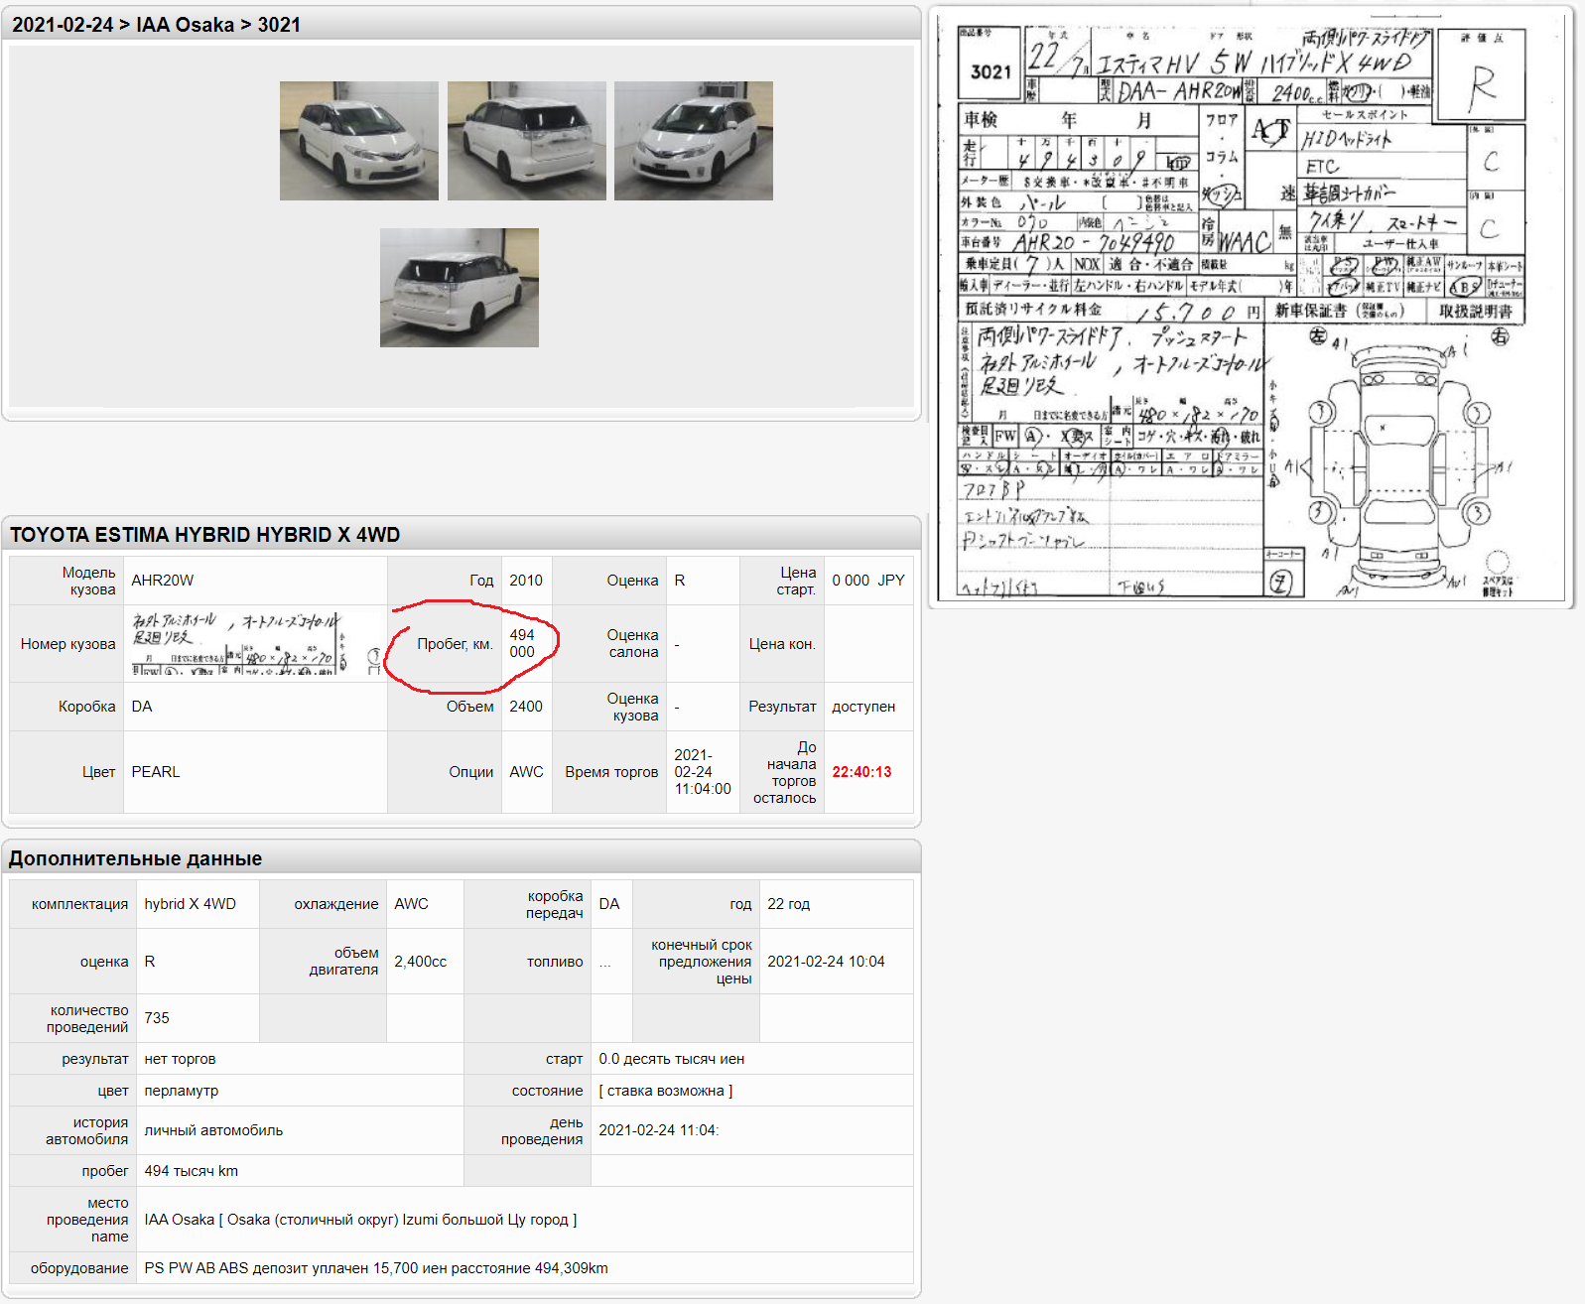
Task: Open the rear view car thumbnail
Action: (527, 141)
